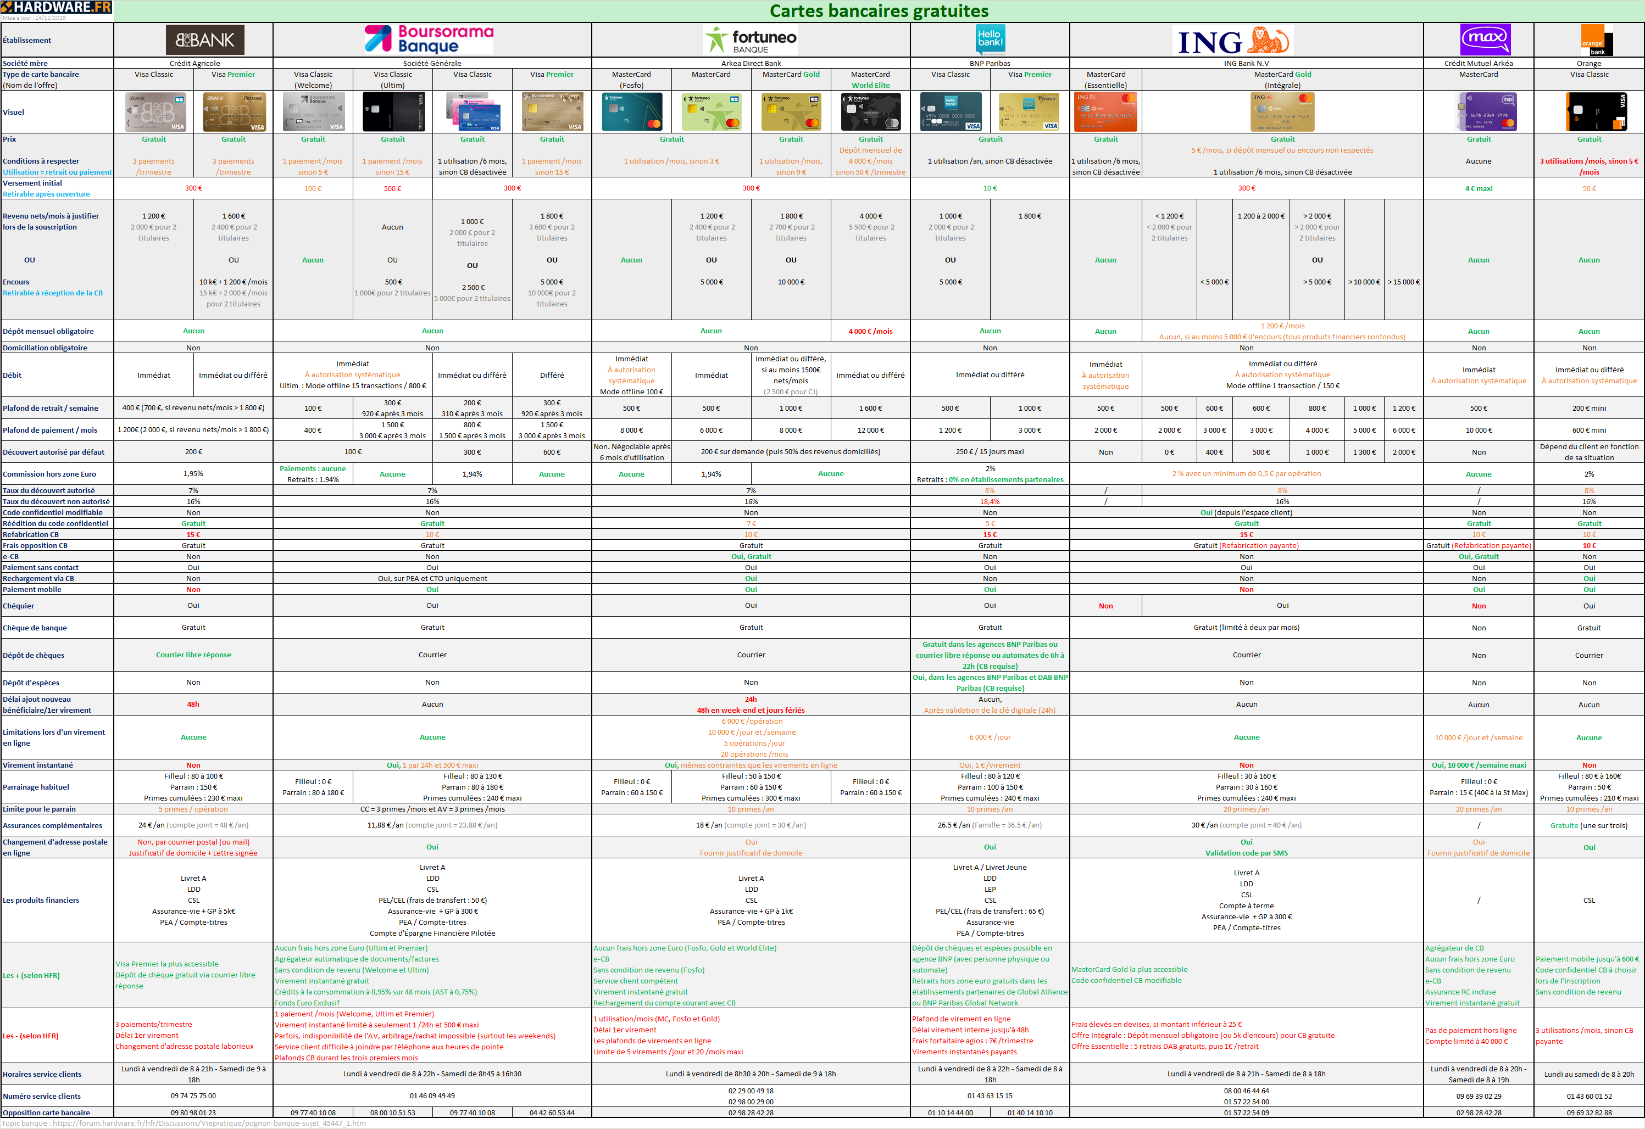Screen dimensions: 1645x1129
Task: Select the Hello bank Visa Premier yellow card
Action: (x=1029, y=112)
